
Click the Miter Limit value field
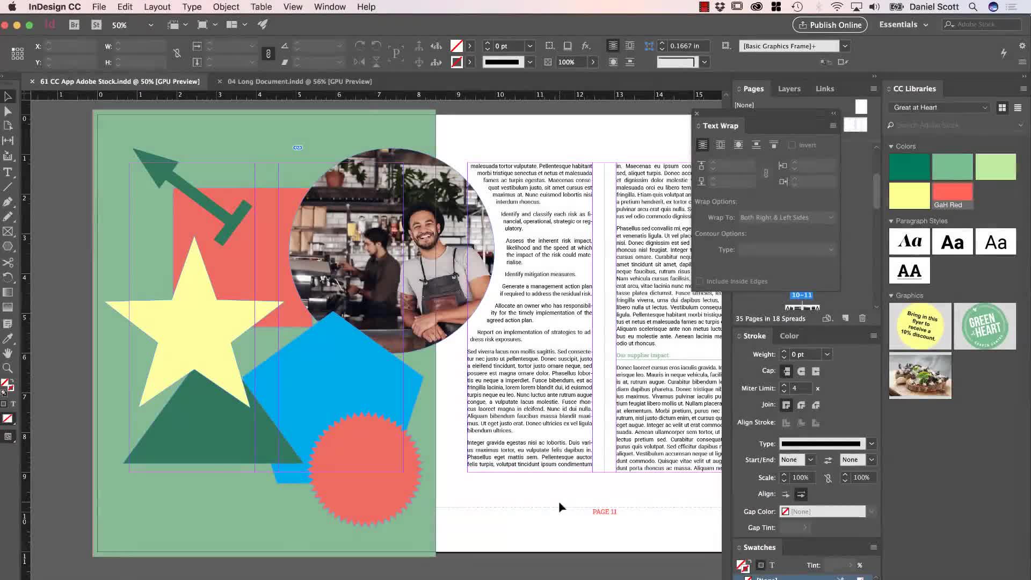pos(801,388)
